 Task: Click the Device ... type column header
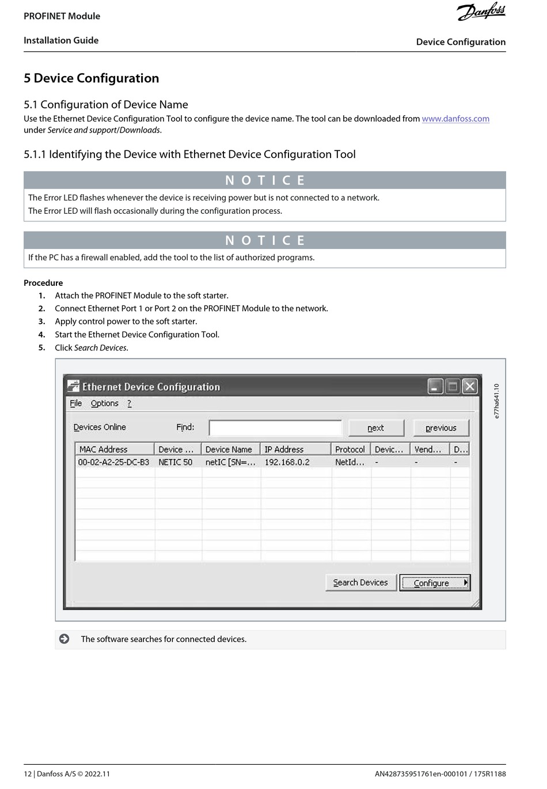177,449
